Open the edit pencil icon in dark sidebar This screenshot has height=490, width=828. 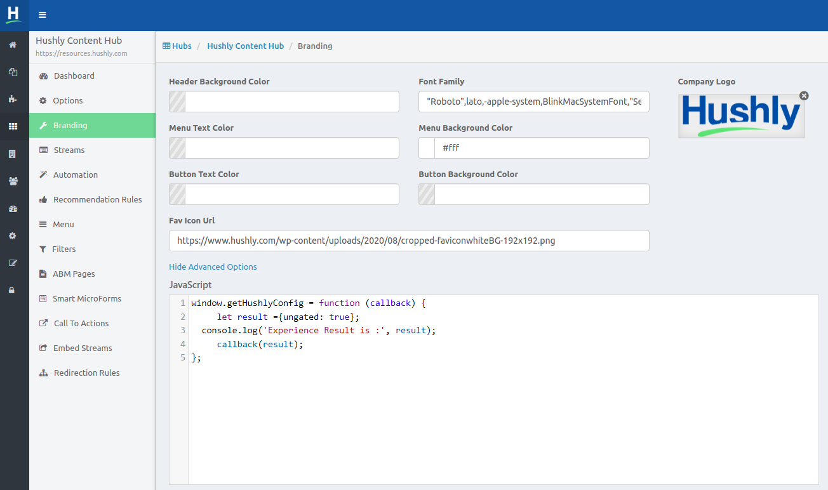13,263
